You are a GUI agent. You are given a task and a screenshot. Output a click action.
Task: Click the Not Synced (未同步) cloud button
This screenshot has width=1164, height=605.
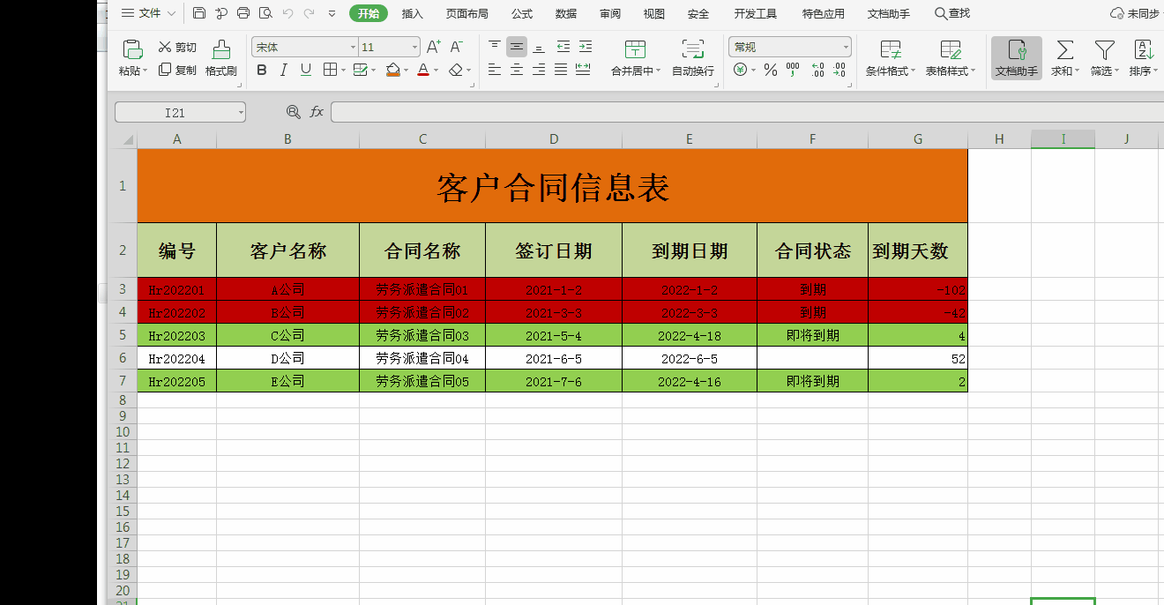[x=1135, y=13]
